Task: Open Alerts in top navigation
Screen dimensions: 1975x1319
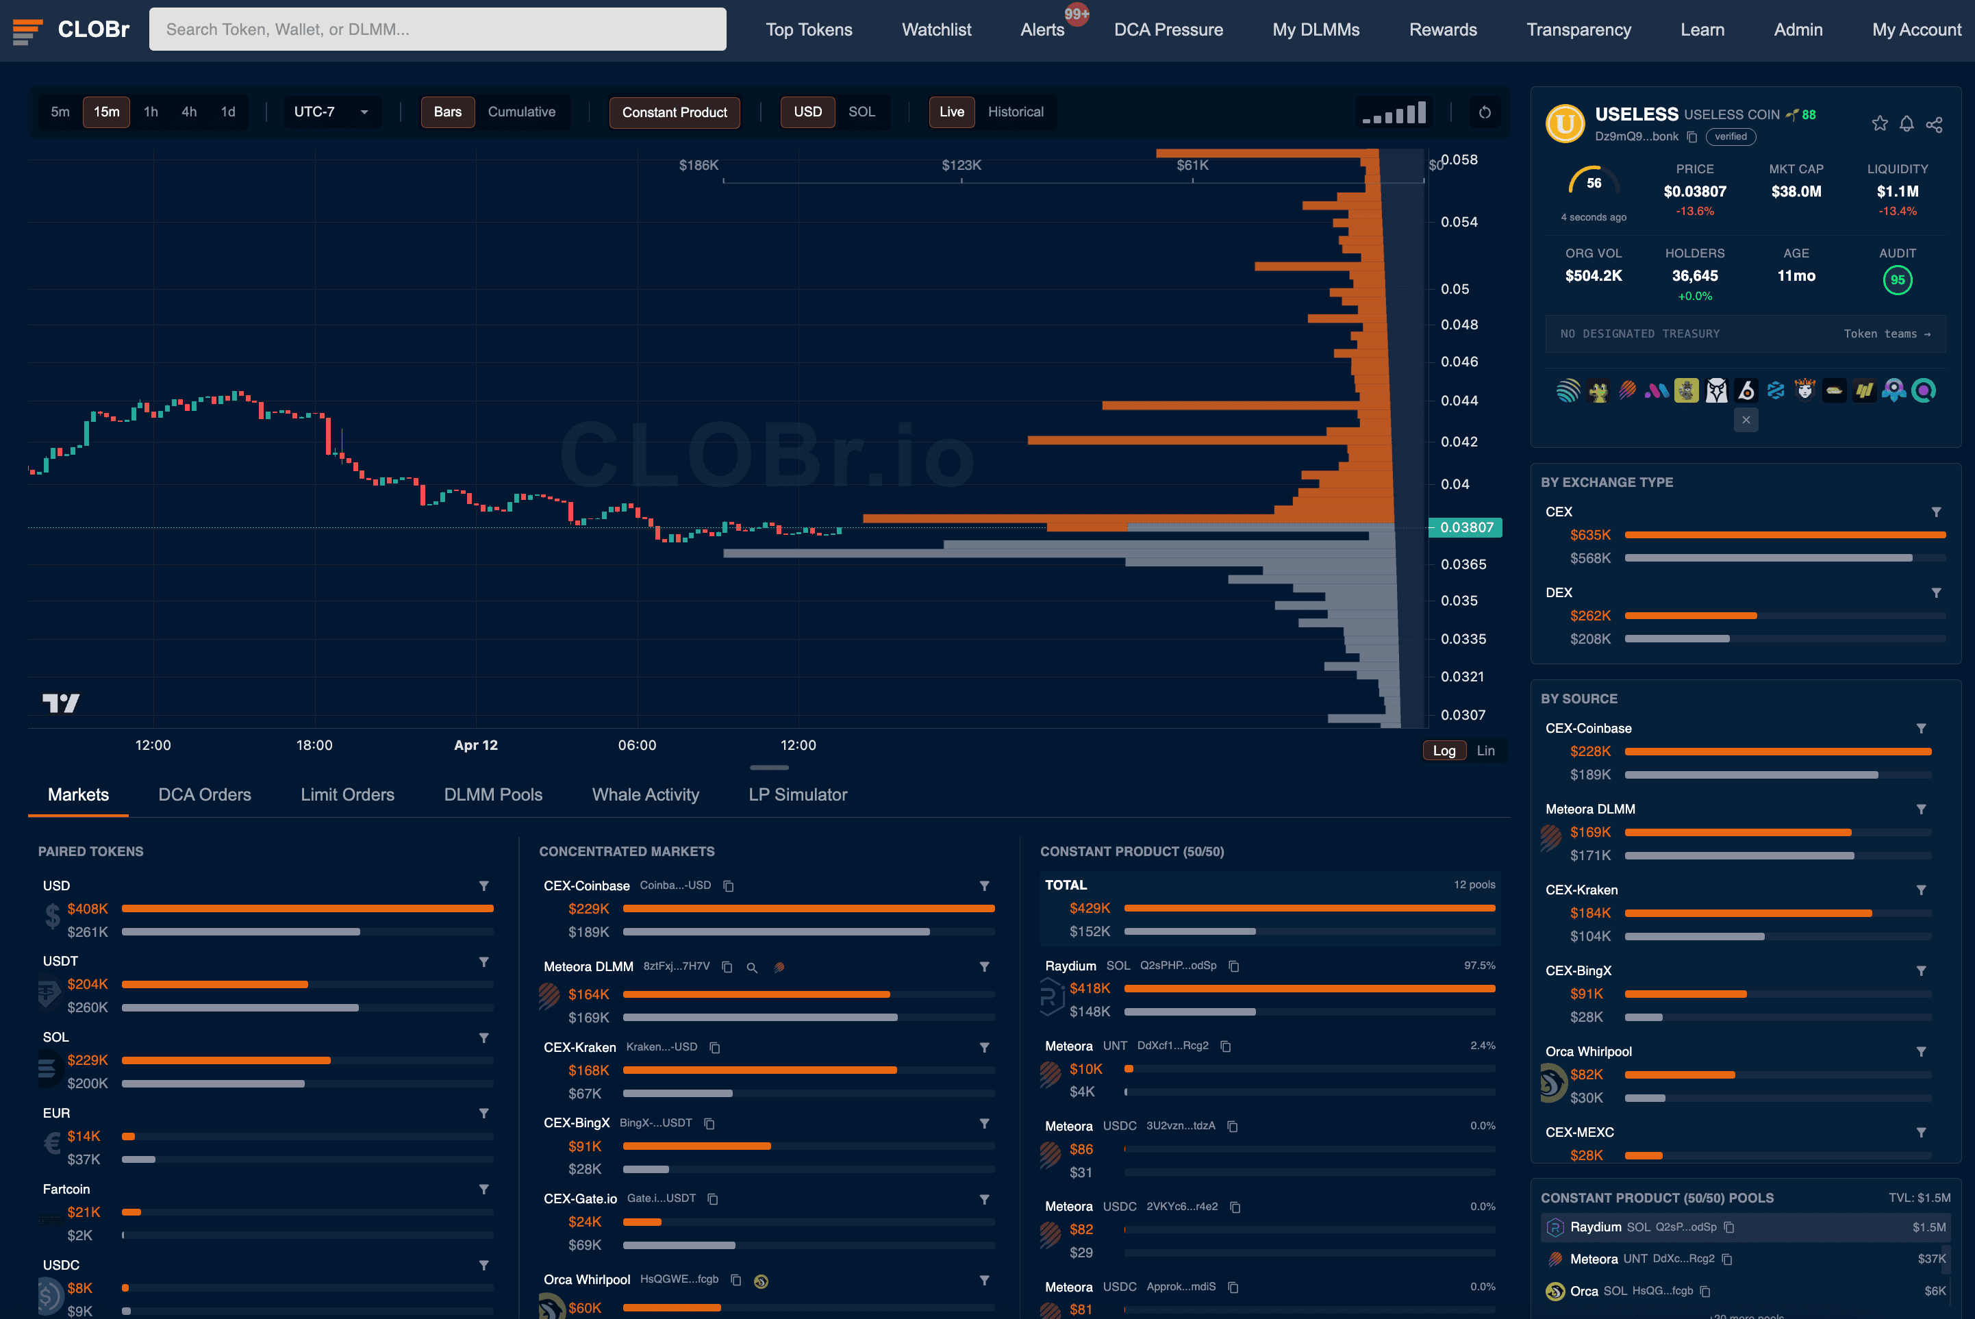Action: coord(1042,29)
